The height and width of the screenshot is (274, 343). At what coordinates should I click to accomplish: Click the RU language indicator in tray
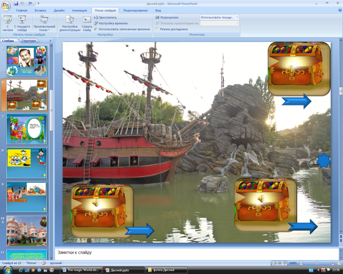pos(311,270)
